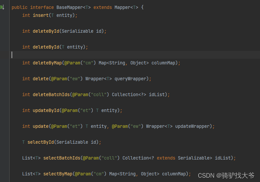Place cursor on empty line after deleteById entity

tap(135, 55)
